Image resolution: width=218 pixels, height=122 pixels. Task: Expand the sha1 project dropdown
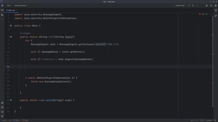[x=10, y=6]
